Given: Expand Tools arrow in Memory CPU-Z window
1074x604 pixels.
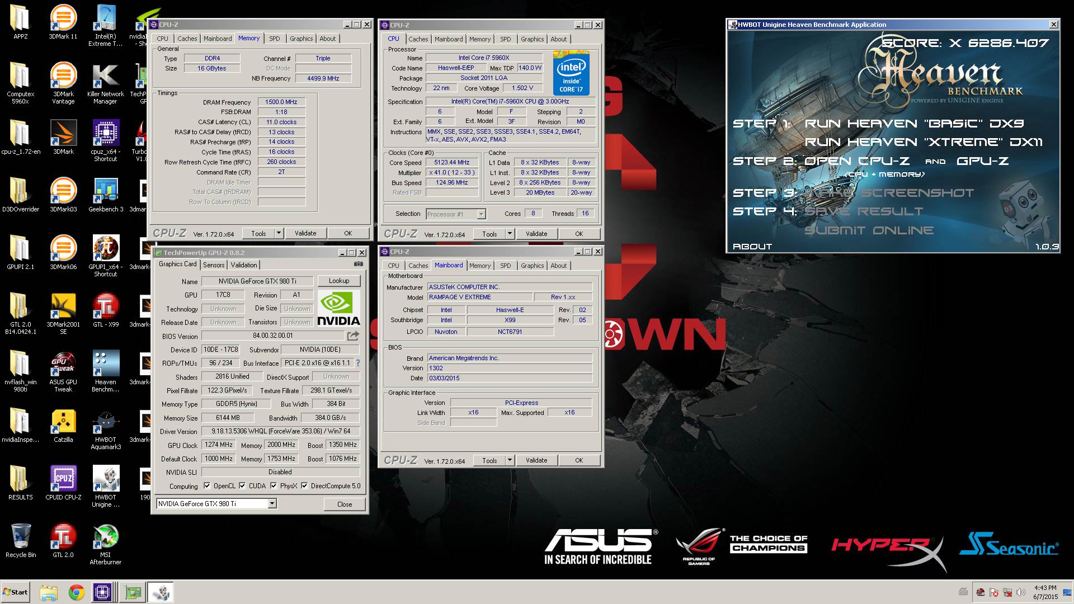Looking at the screenshot, I should tap(279, 233).
